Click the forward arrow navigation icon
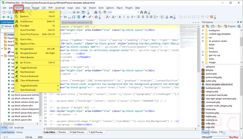Screen dimensions: 243x139 tap(8, 17)
